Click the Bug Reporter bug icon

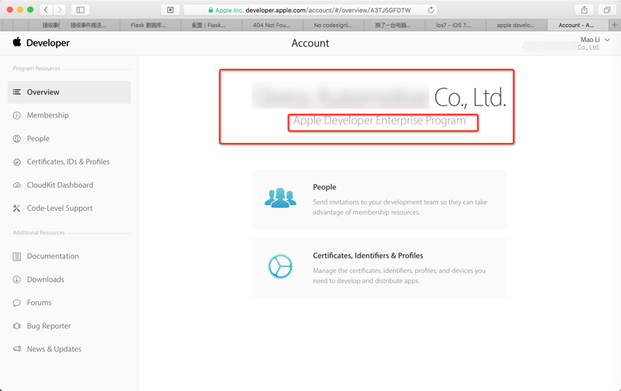point(16,326)
